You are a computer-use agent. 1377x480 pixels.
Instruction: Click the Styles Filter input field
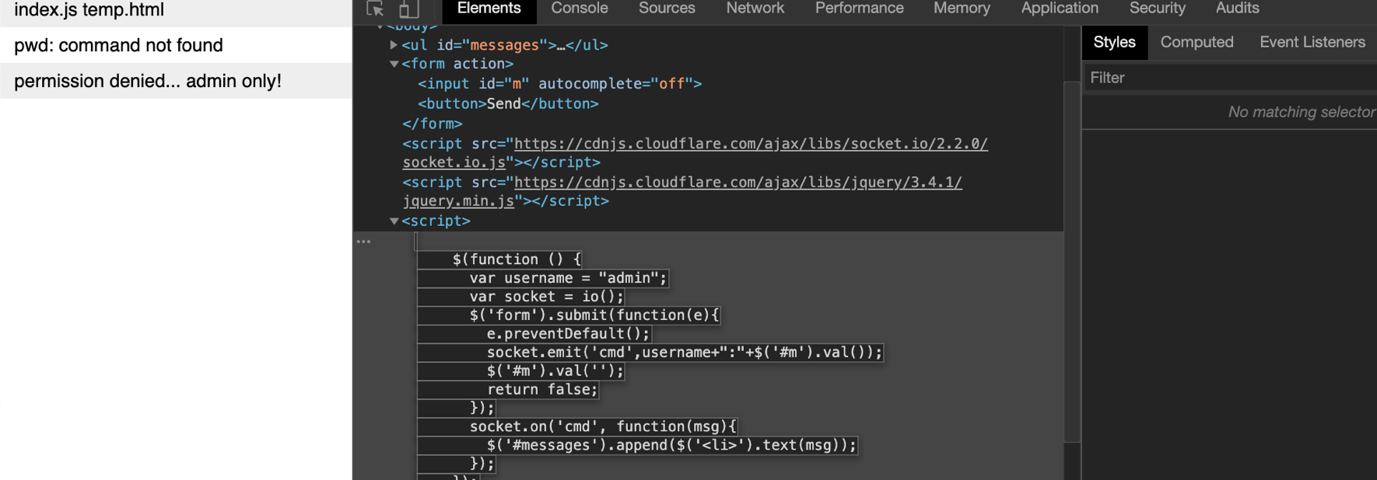click(1231, 78)
